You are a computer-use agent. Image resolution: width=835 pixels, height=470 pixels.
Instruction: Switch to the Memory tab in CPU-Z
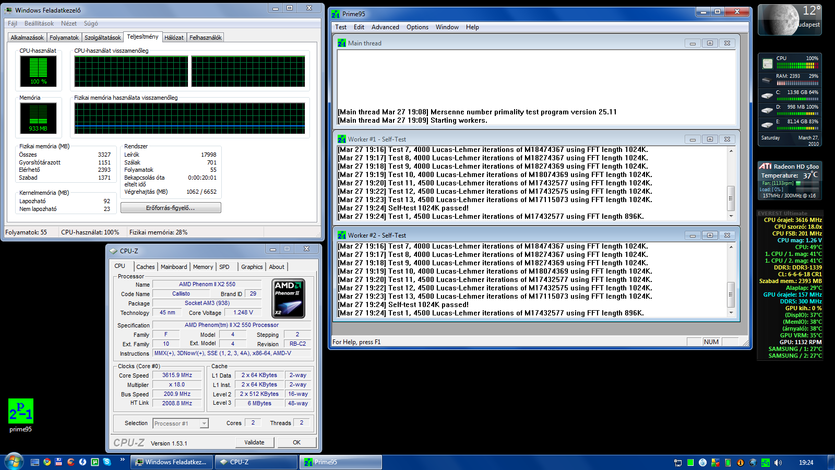(x=203, y=267)
